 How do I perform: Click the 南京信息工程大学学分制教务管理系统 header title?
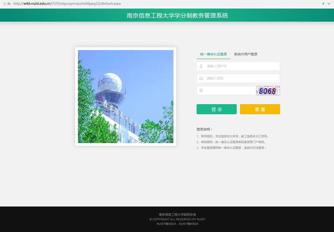point(177,16)
